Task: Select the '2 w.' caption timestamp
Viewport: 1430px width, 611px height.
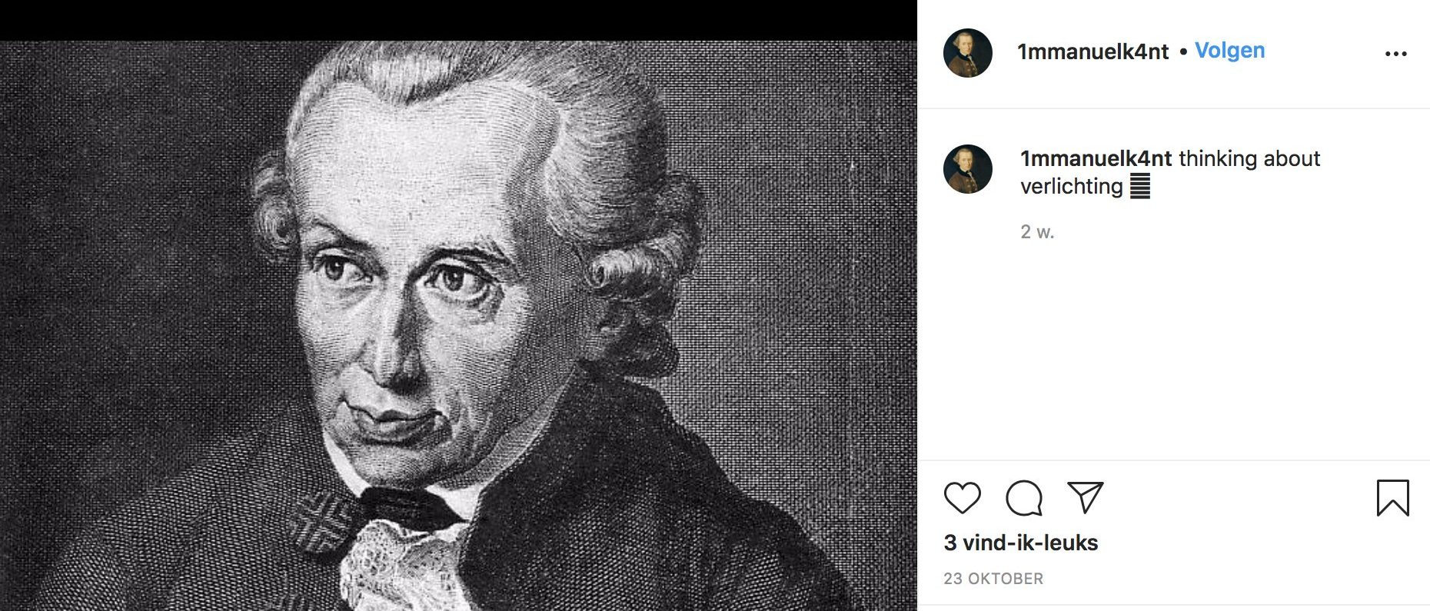Action: [1037, 232]
